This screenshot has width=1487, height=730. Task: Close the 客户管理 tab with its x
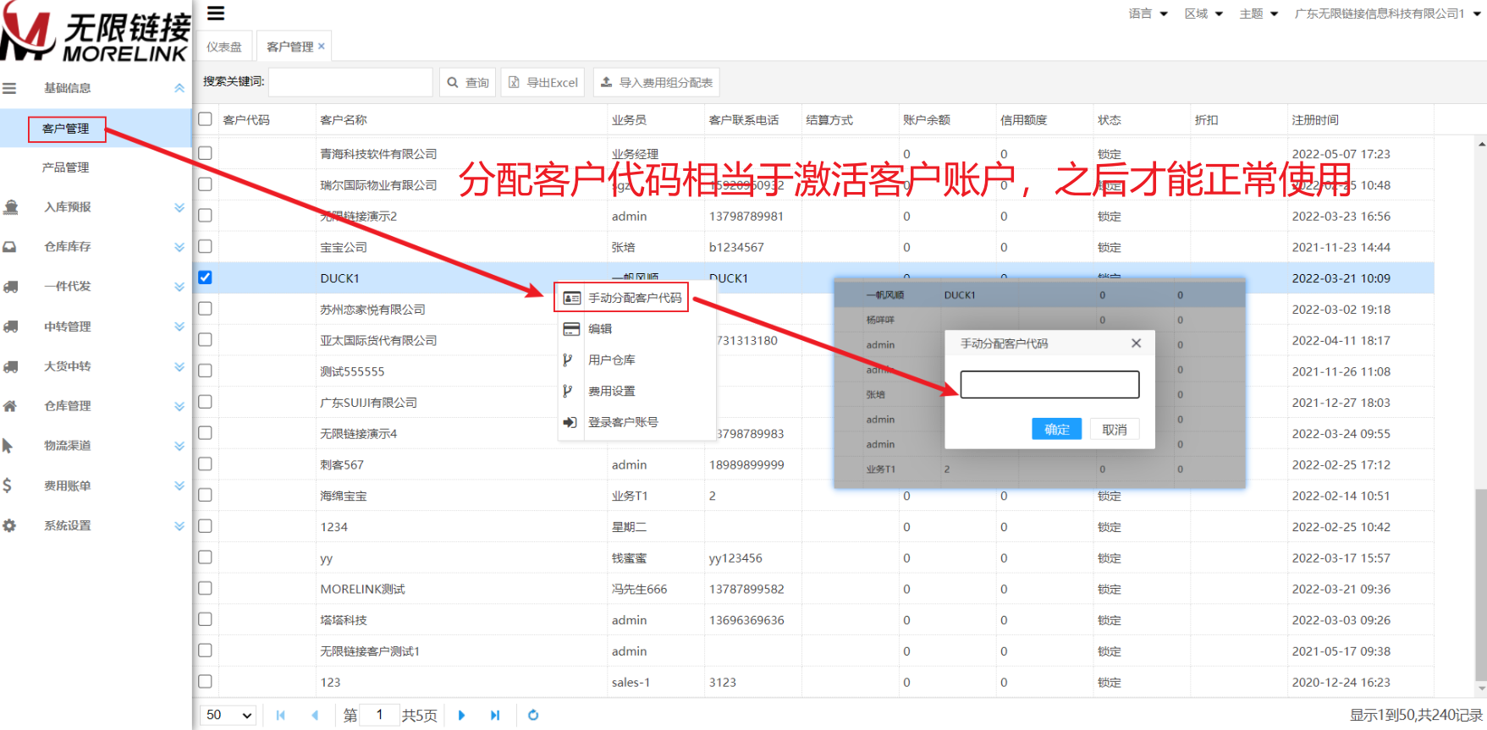point(322,47)
